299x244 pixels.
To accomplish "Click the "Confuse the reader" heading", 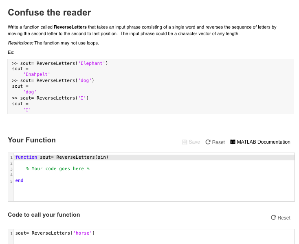I will pos(49,13).
